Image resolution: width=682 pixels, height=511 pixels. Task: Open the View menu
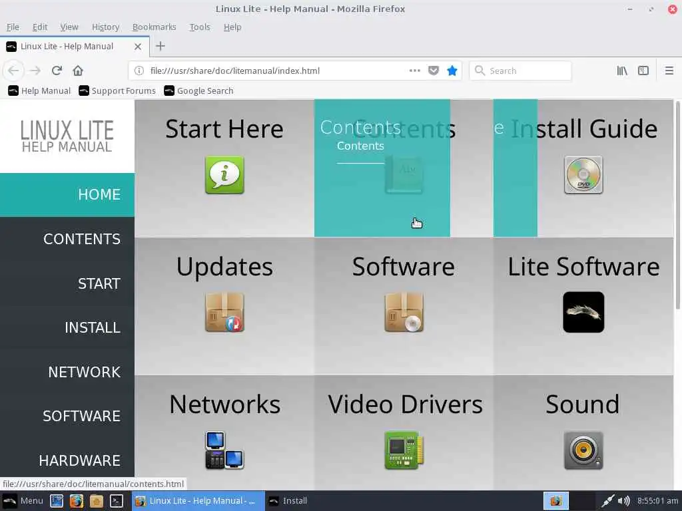69,27
